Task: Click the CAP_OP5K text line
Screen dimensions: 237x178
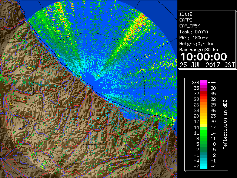Action: 190,26
